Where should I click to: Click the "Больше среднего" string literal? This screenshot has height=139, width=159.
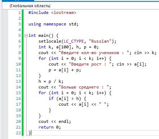tap(84, 87)
